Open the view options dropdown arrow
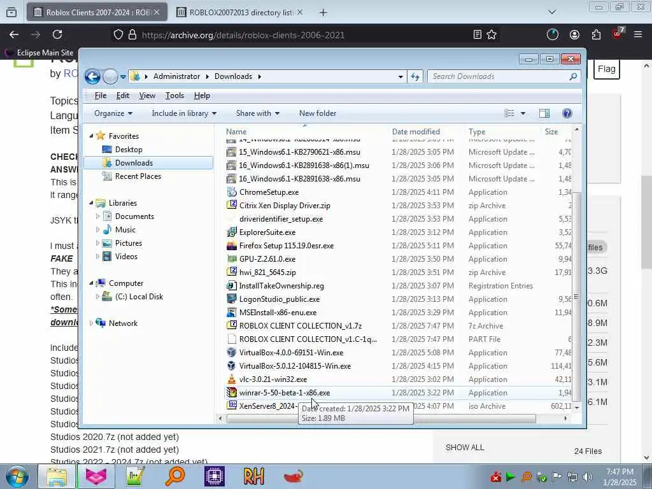This screenshot has width=652, height=489. (x=523, y=113)
